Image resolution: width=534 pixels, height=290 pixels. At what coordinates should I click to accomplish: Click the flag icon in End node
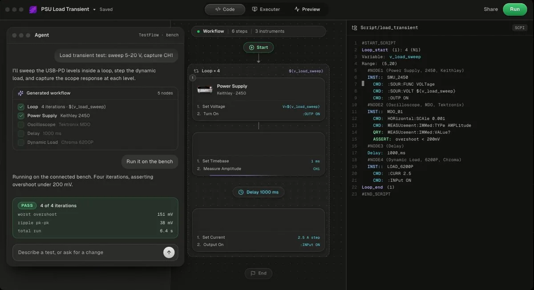point(253,273)
